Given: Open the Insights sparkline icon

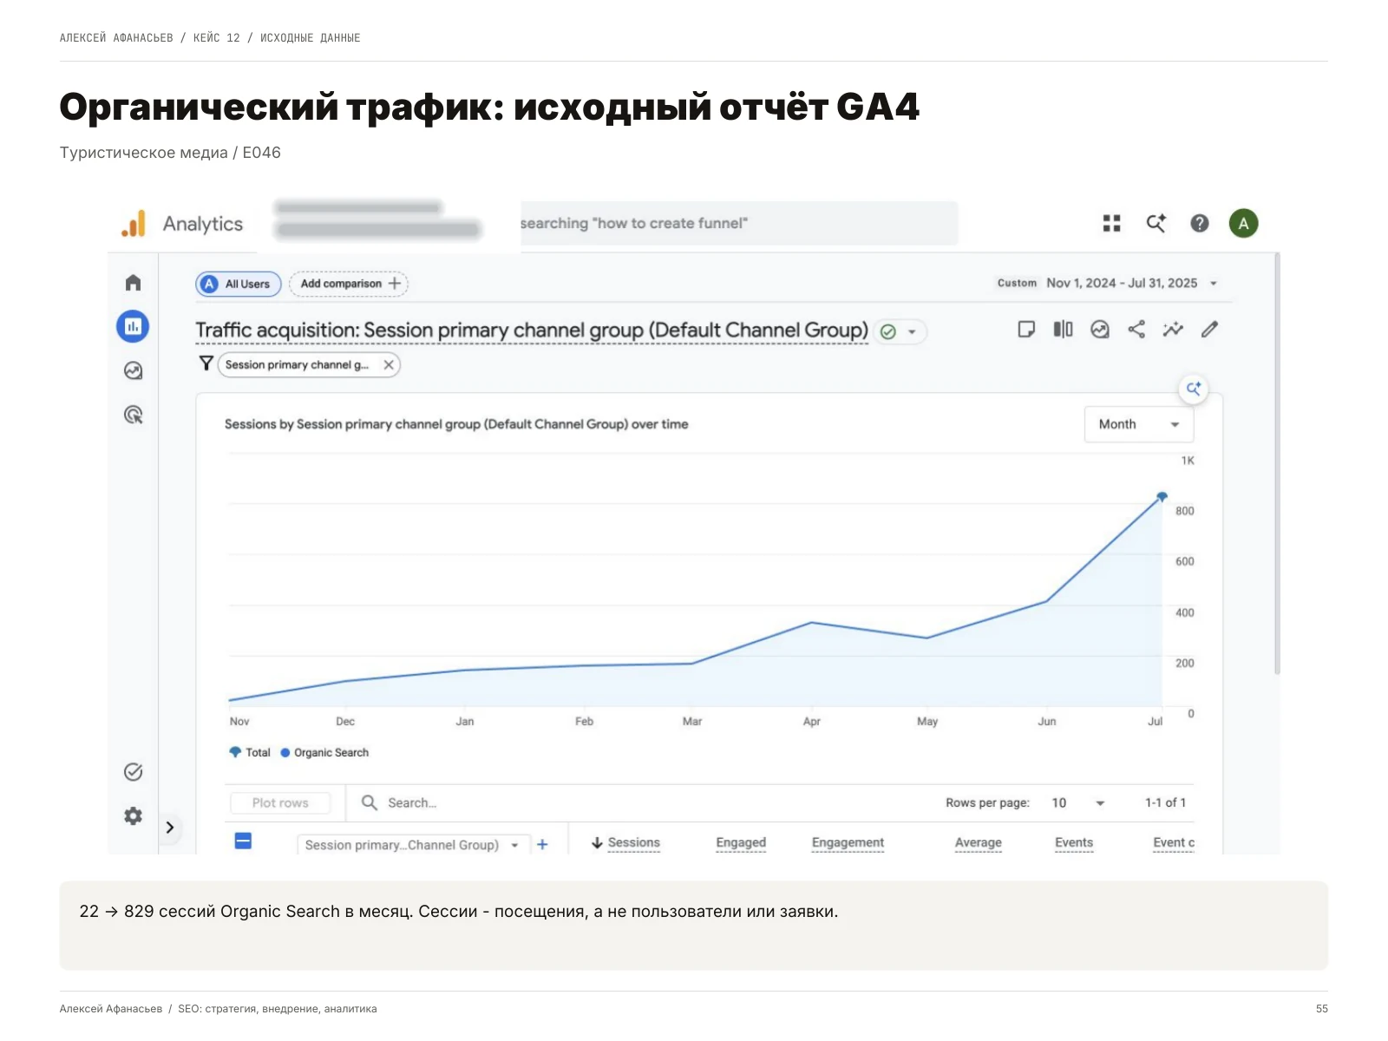Looking at the screenshot, I should (x=1173, y=330).
